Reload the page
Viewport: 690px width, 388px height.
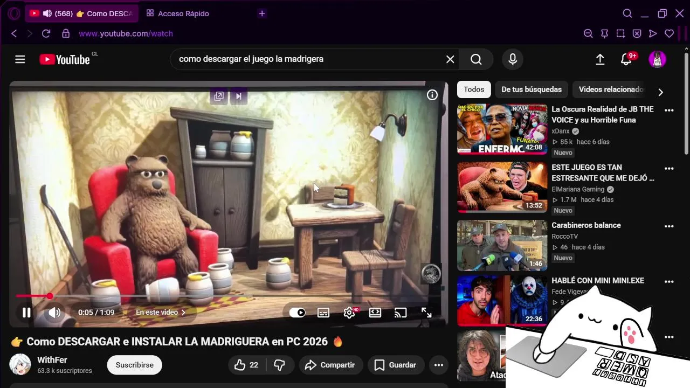click(x=46, y=33)
